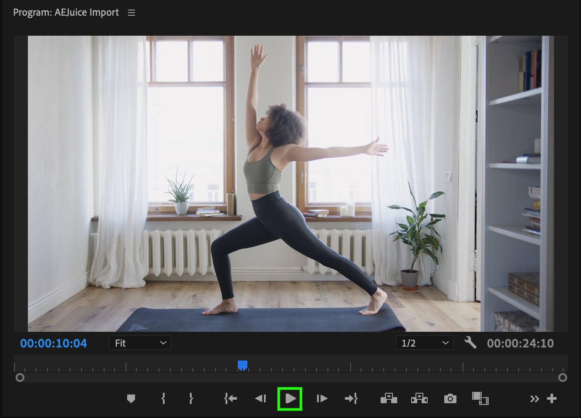Jump to the Out point
Screen dimensions: 581x418
[351, 398]
